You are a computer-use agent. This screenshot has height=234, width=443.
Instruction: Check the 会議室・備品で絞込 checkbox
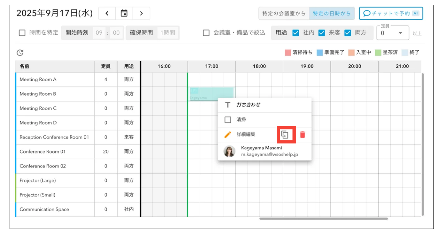click(x=206, y=33)
